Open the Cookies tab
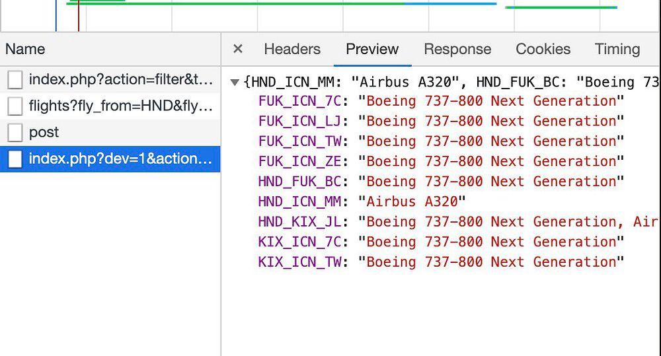The height and width of the screenshot is (356, 661). pos(543,49)
